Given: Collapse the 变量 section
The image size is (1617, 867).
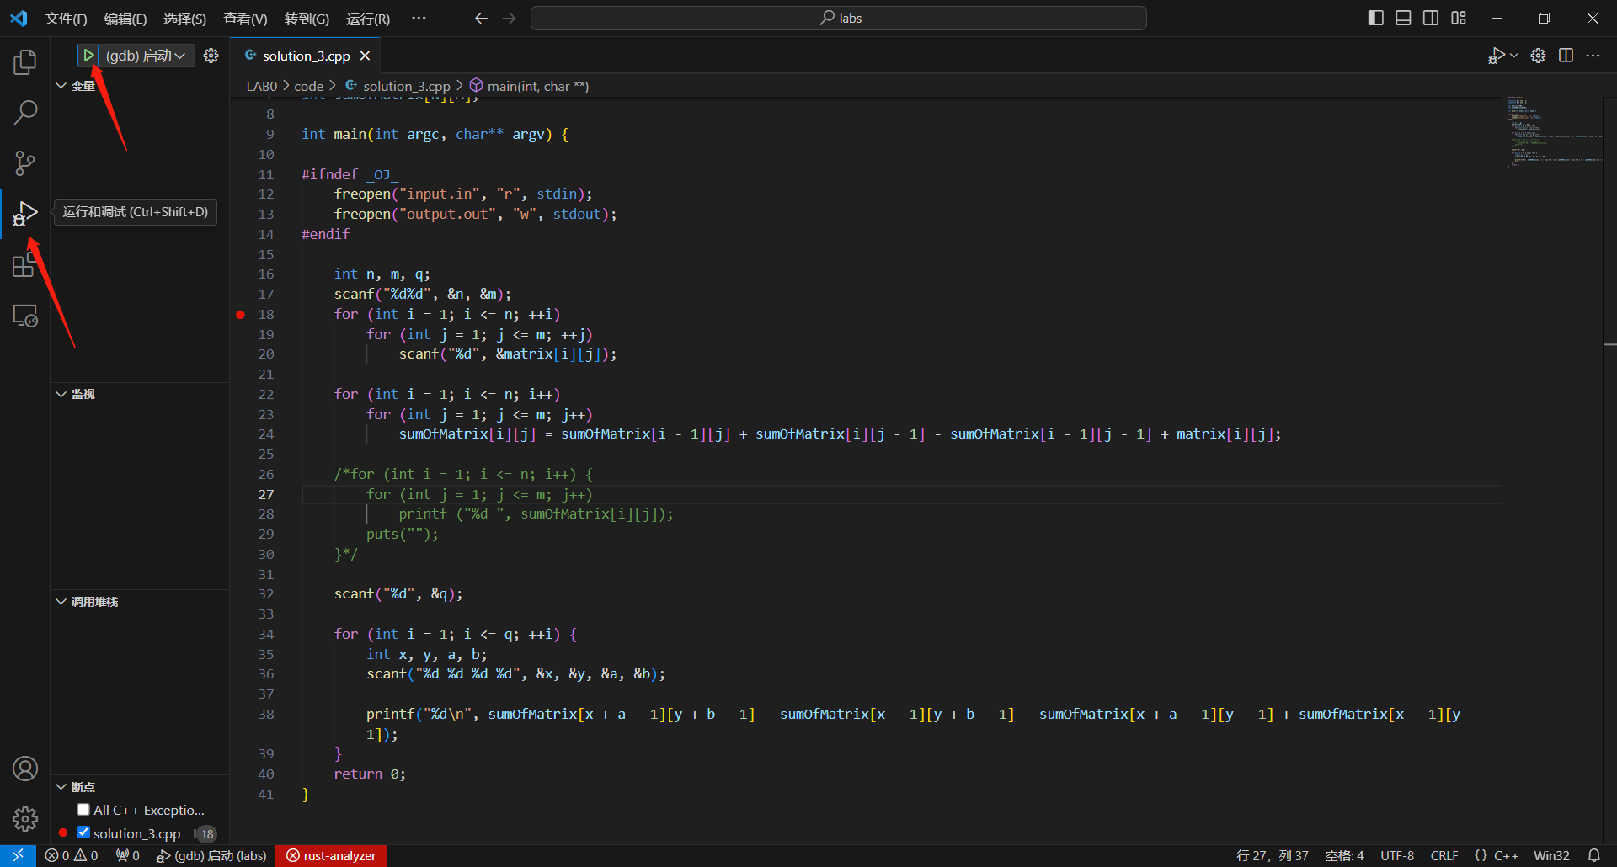Looking at the screenshot, I should click(61, 86).
